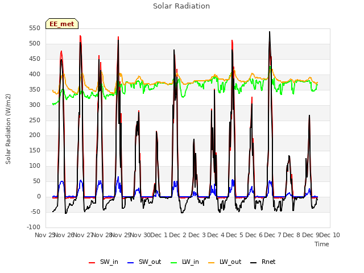Image resolution: width=364 pixels, height=273 pixels.
Task: Click the 350 y-axis tick label
Action: pyautogui.click(x=35, y=90)
